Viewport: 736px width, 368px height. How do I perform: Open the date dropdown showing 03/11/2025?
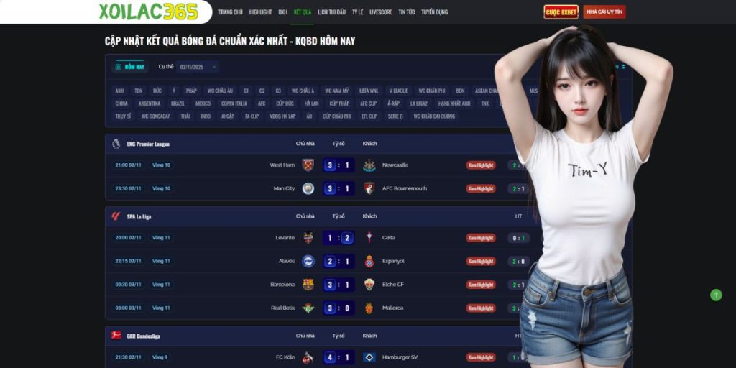(198, 67)
